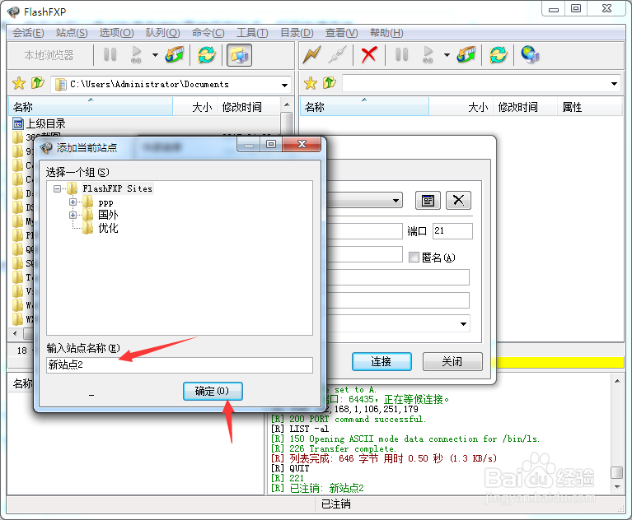The width and height of the screenshot is (632, 520).
Task: Refresh the remote file list
Action: pos(499,55)
